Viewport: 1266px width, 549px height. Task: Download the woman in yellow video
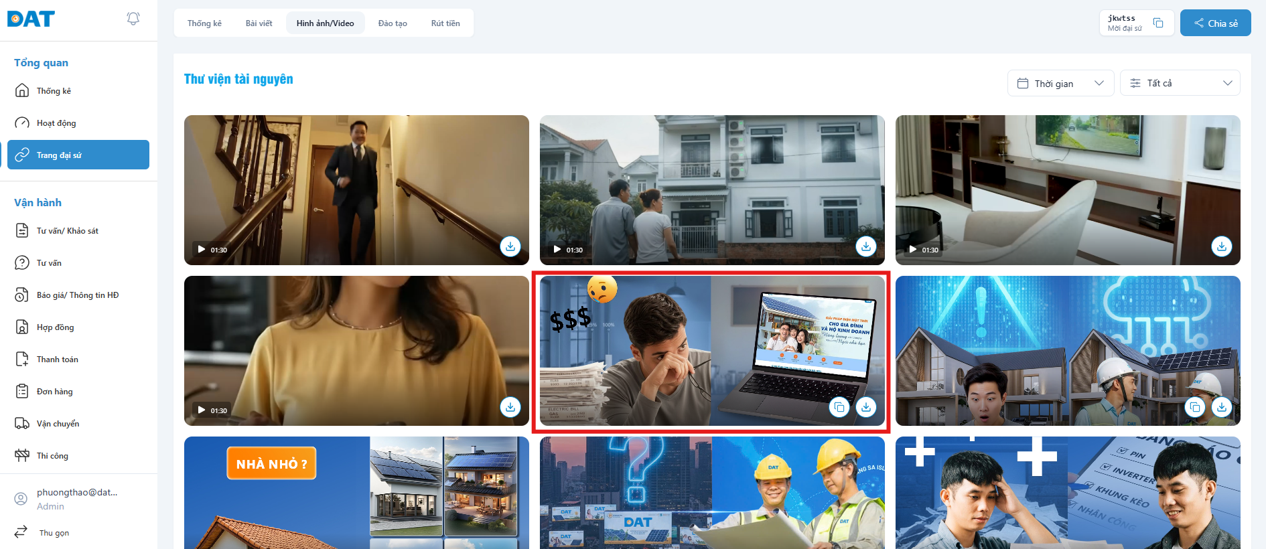click(x=510, y=407)
